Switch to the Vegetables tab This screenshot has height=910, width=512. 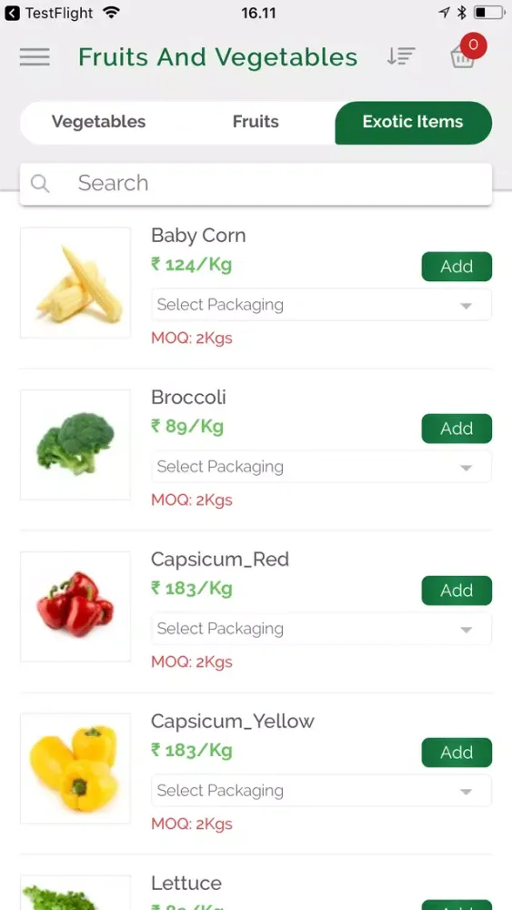click(x=98, y=122)
